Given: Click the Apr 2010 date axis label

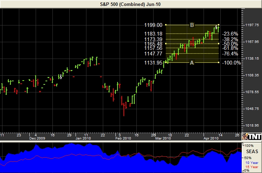Looking at the screenshot, I should point(211,138).
